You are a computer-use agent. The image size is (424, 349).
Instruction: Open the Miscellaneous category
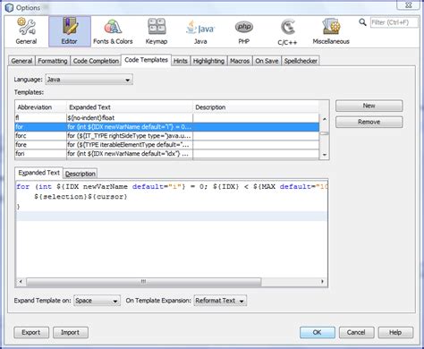point(331,31)
